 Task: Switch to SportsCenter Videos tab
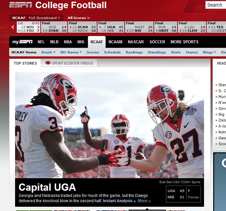69,63
